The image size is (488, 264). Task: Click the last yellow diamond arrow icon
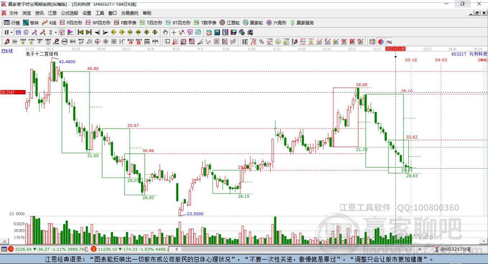click(x=155, y=32)
